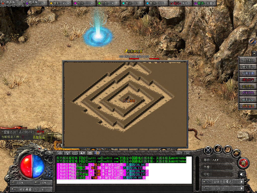Click the 点我挂机 auto-play entry
Screen dimensions: 257x193
248,93
